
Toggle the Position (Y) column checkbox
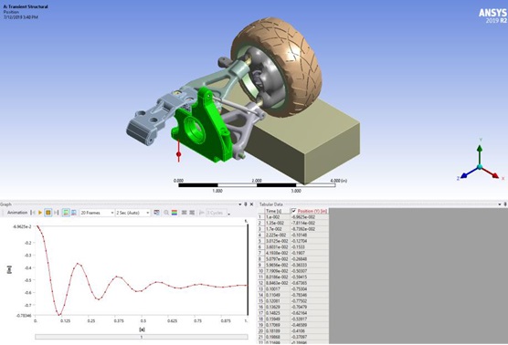coord(294,211)
